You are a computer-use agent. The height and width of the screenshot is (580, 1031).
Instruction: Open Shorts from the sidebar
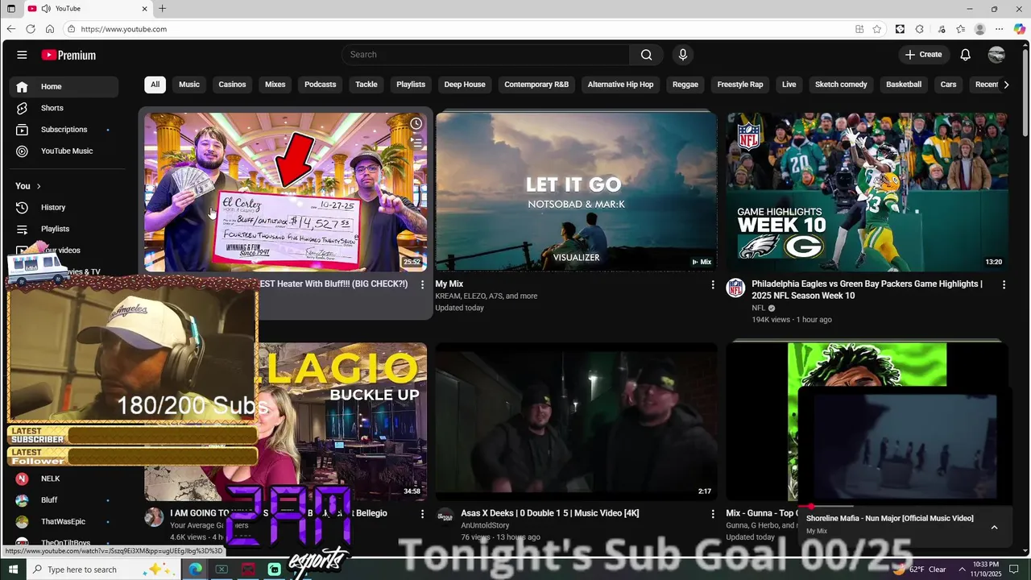coord(64,108)
